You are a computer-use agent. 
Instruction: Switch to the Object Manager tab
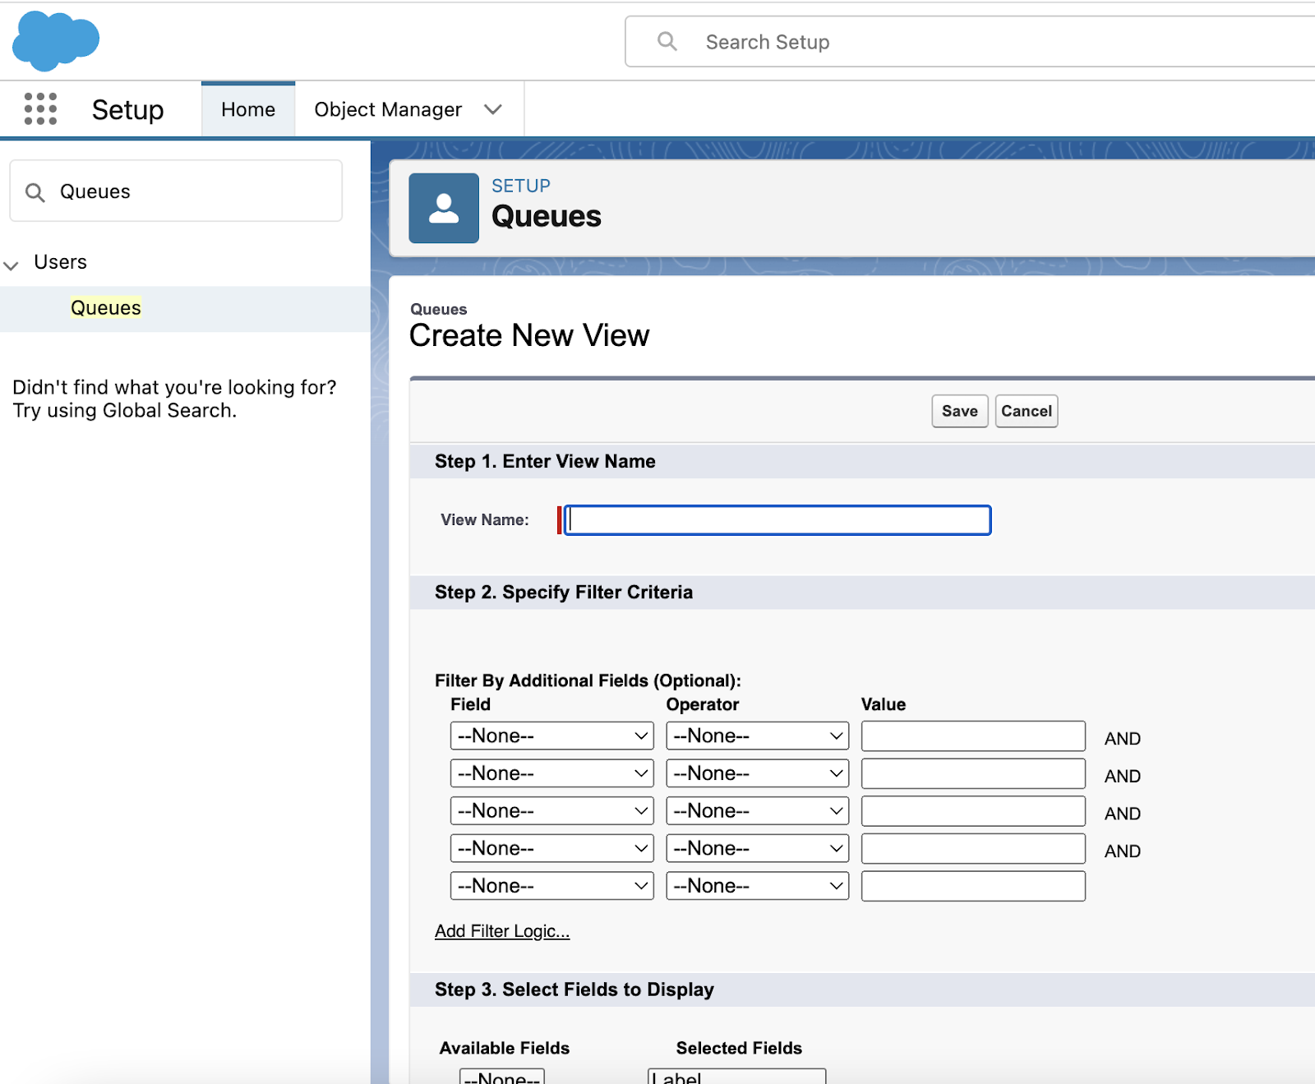pos(387,108)
